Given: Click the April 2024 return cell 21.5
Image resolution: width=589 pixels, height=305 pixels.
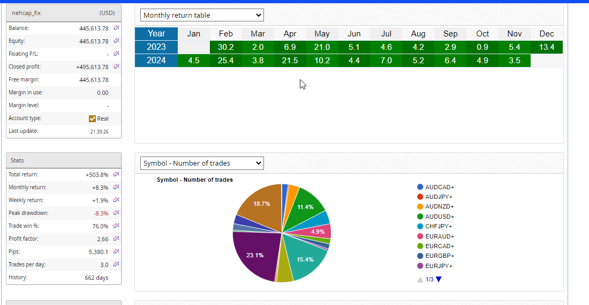Looking at the screenshot, I should [x=290, y=61].
